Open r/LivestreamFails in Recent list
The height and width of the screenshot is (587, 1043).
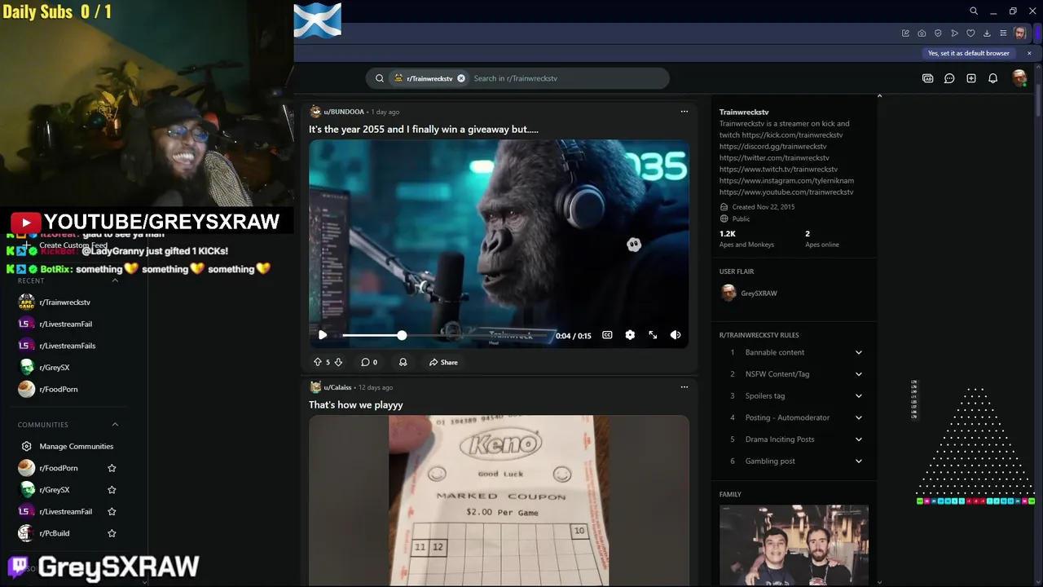[x=67, y=346]
